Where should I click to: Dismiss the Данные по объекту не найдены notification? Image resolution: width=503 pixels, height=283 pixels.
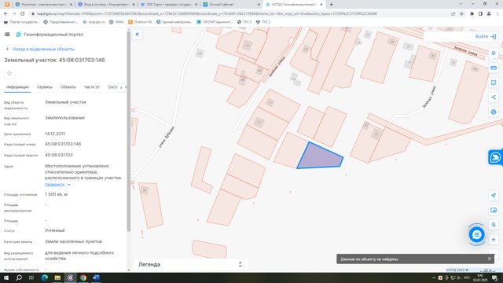click(490, 259)
